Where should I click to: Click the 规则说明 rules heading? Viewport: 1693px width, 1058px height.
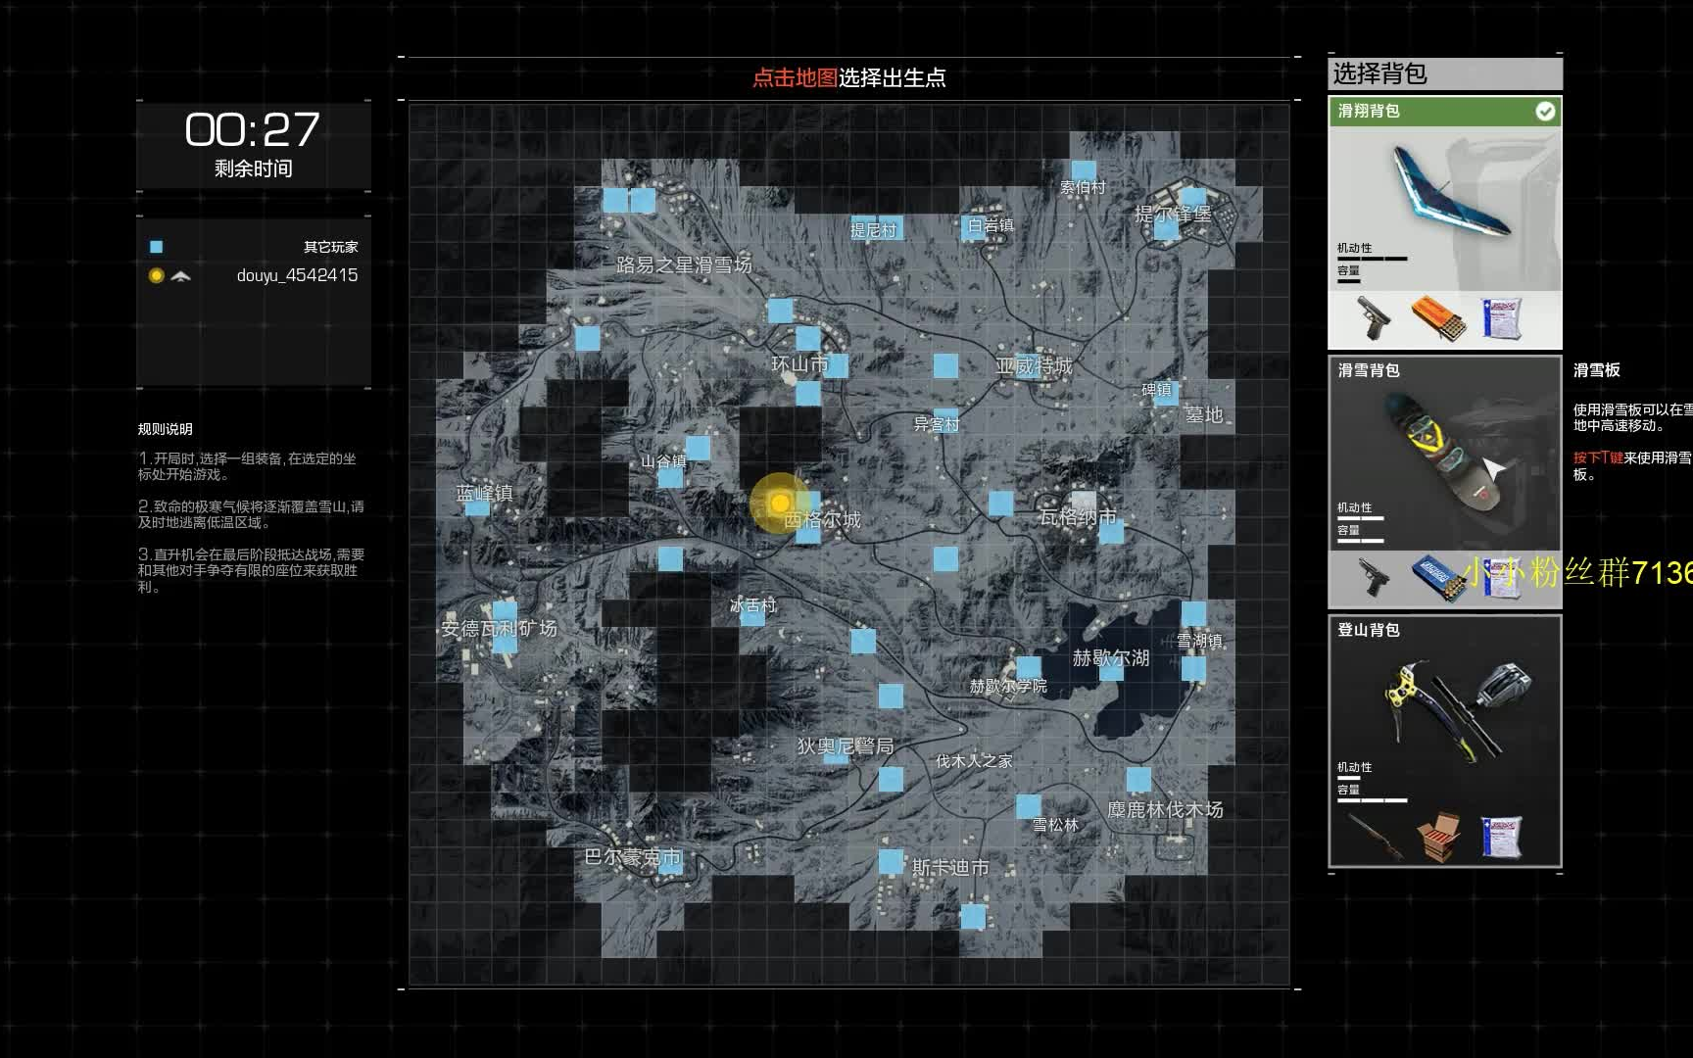pos(165,429)
